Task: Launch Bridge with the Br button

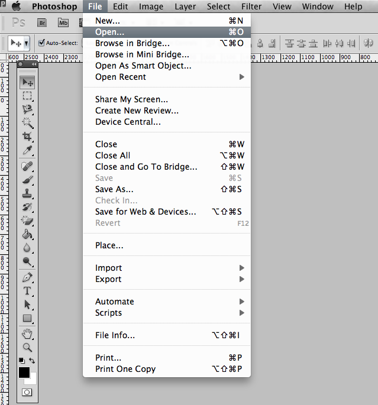Action: coord(42,23)
